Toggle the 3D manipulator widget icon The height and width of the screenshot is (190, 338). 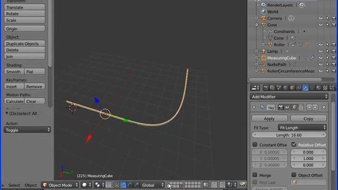pos(117,185)
